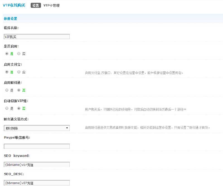Screen dimensions: 223x186
Task: Select 否 radio under 自动切换VIP组
Action: click(x=19, y=108)
